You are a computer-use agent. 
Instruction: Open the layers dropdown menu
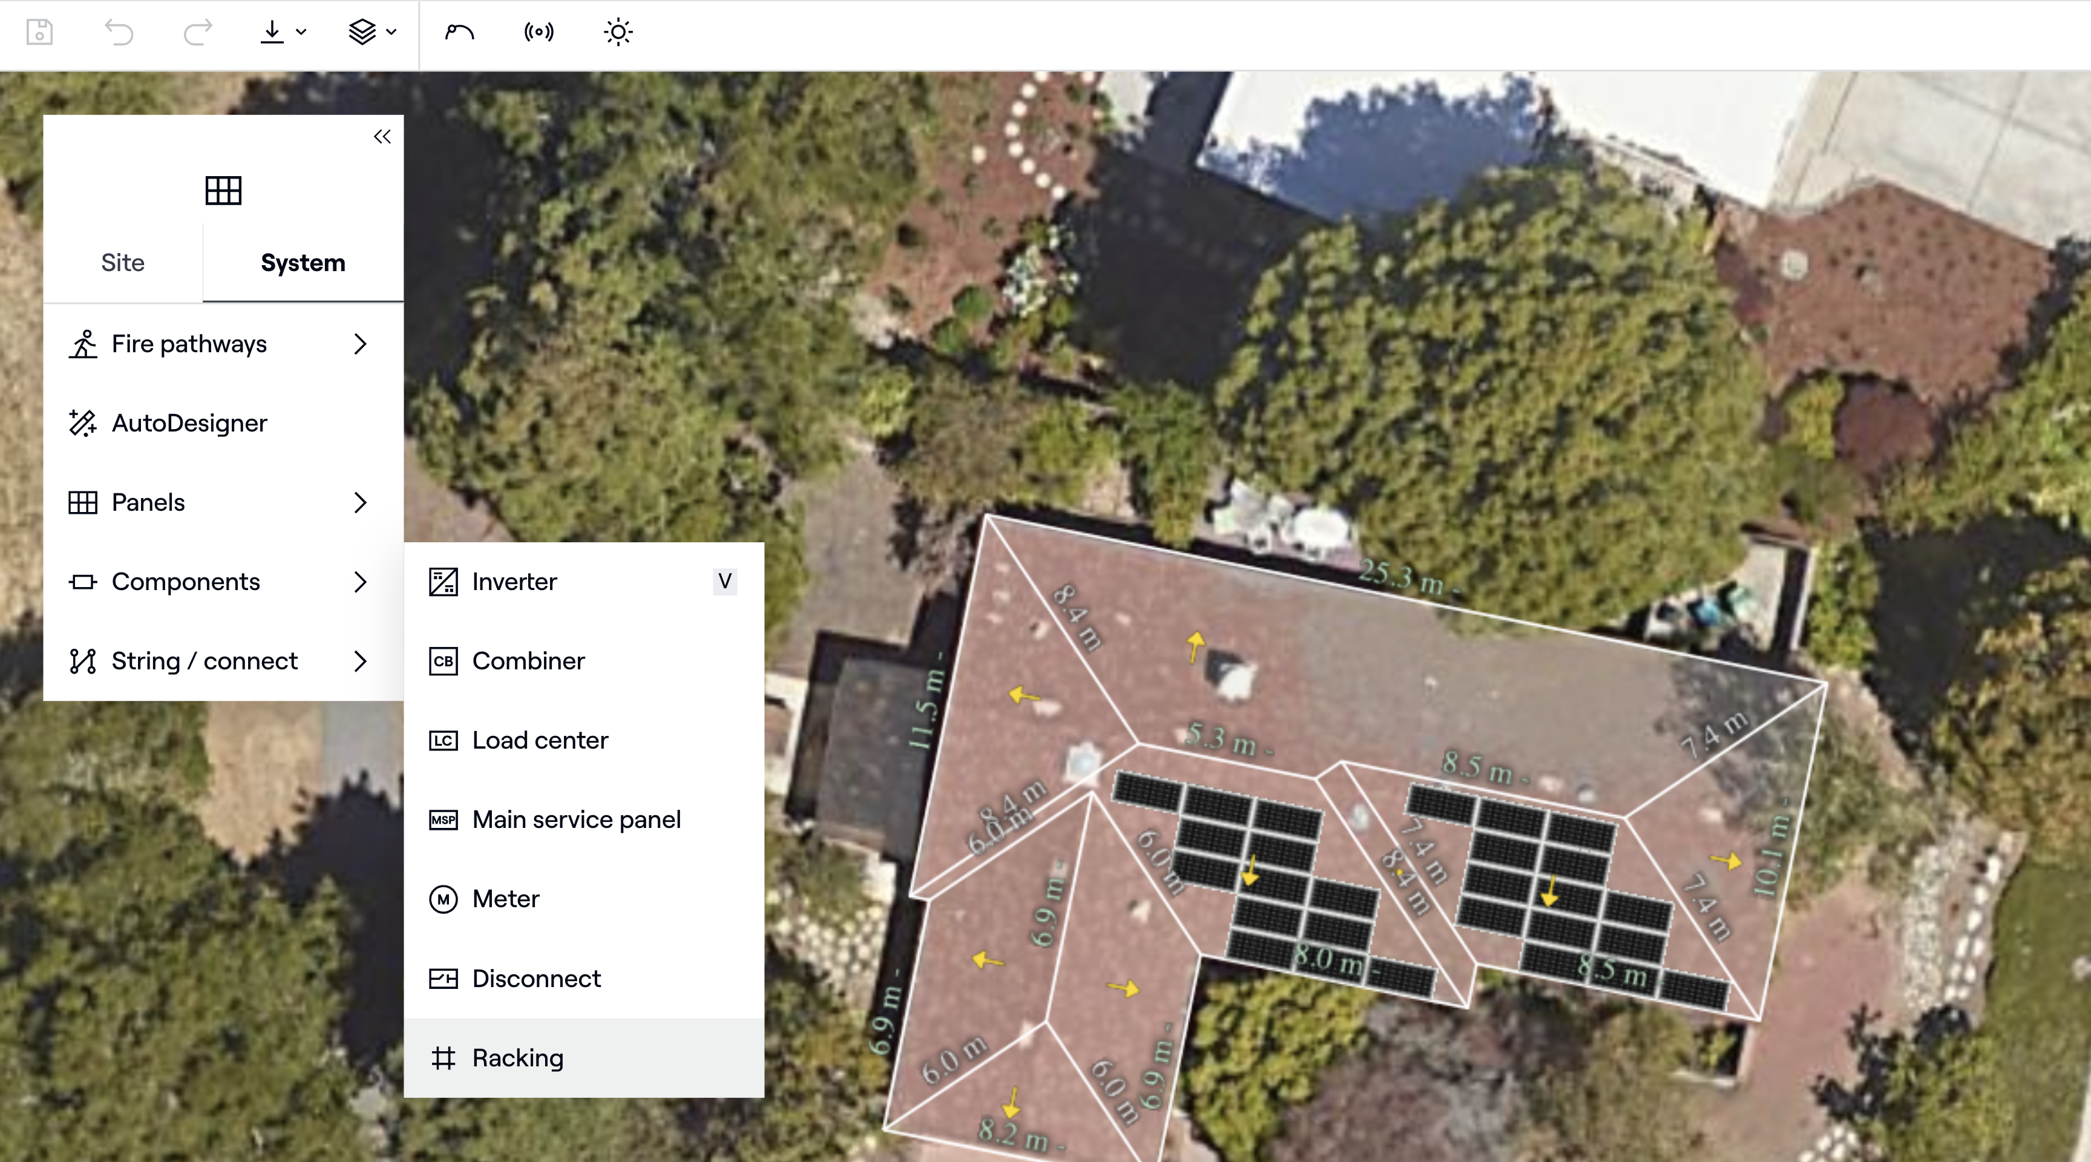371,33
